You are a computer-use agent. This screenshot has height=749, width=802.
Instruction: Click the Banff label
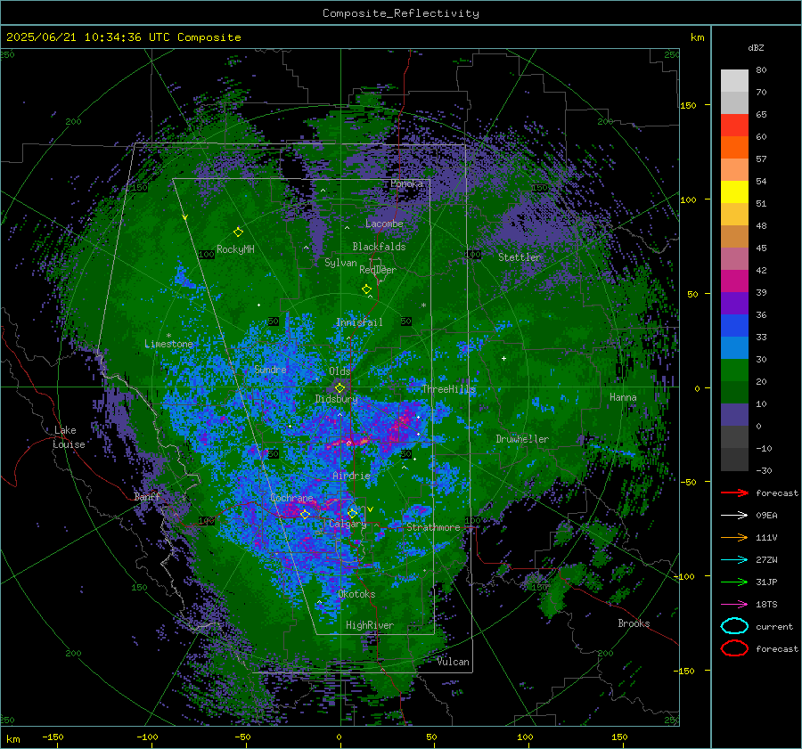(x=147, y=497)
